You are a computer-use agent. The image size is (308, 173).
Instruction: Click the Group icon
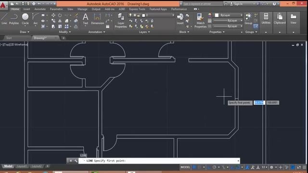pos(248,19)
